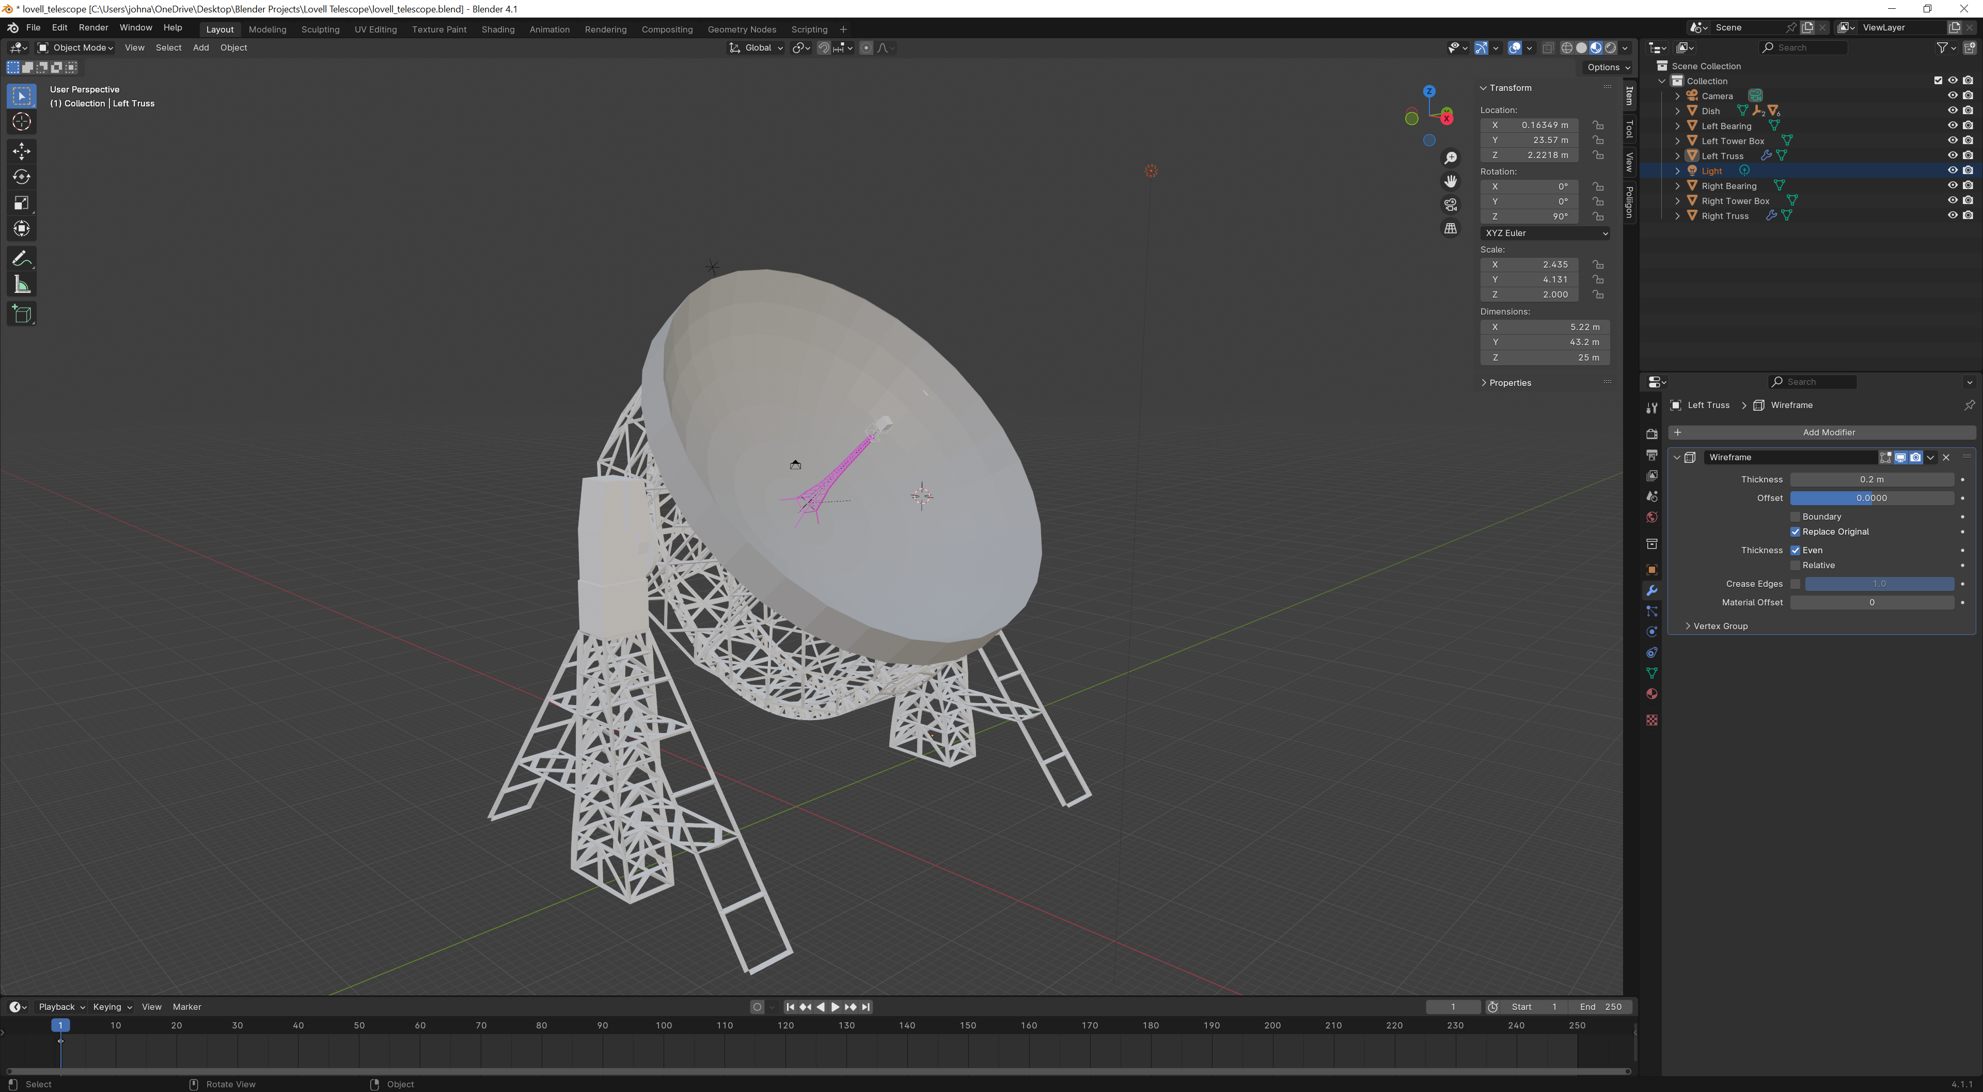
Task: Uncheck Replace Original option
Action: (1795, 532)
